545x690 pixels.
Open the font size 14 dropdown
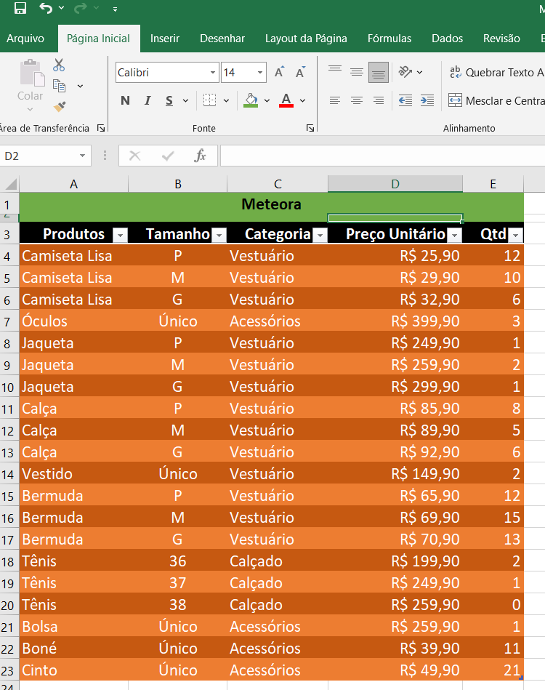click(x=260, y=73)
